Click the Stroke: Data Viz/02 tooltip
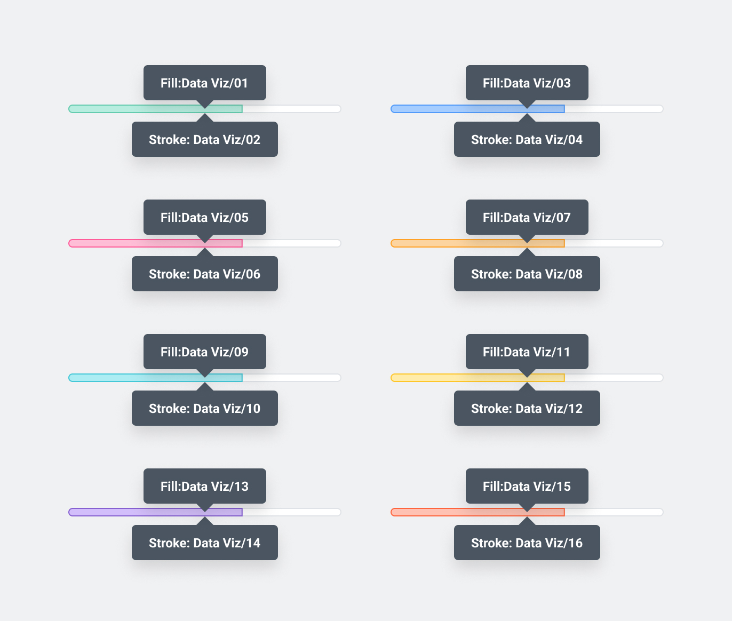The width and height of the screenshot is (732, 621). pyautogui.click(x=204, y=139)
